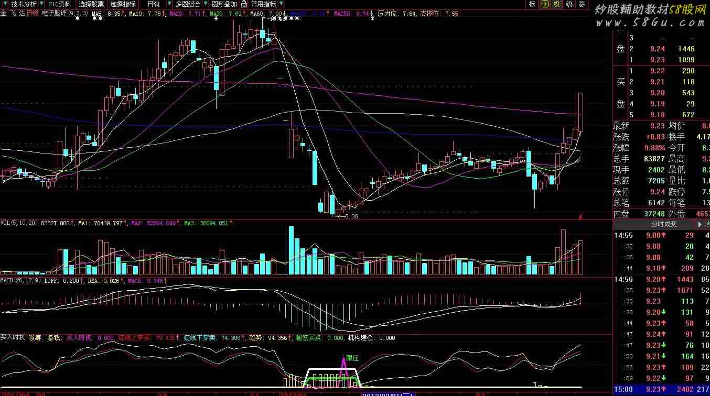
Task: Click the crosshair plus toolbar icon
Action: point(545,4)
